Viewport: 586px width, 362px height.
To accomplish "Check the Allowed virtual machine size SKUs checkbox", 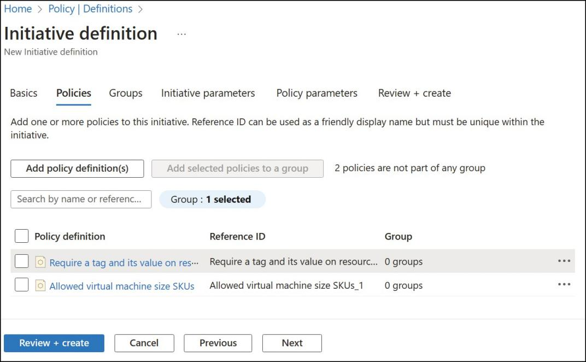I will click(22, 284).
